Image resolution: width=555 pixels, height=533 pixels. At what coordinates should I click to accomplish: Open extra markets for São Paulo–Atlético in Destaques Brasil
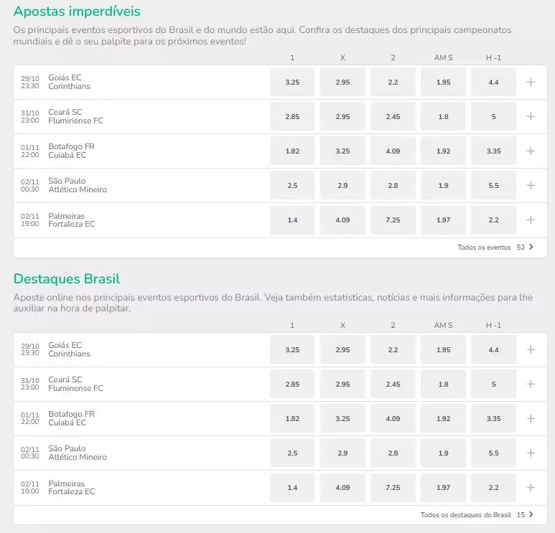[x=531, y=453]
